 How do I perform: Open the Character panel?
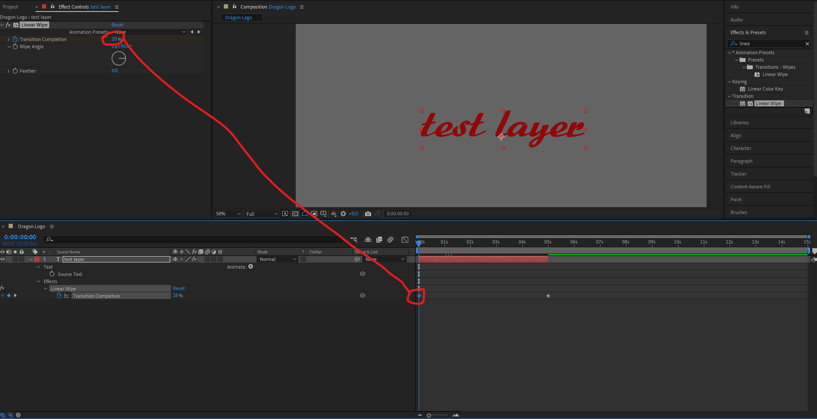[x=740, y=148]
